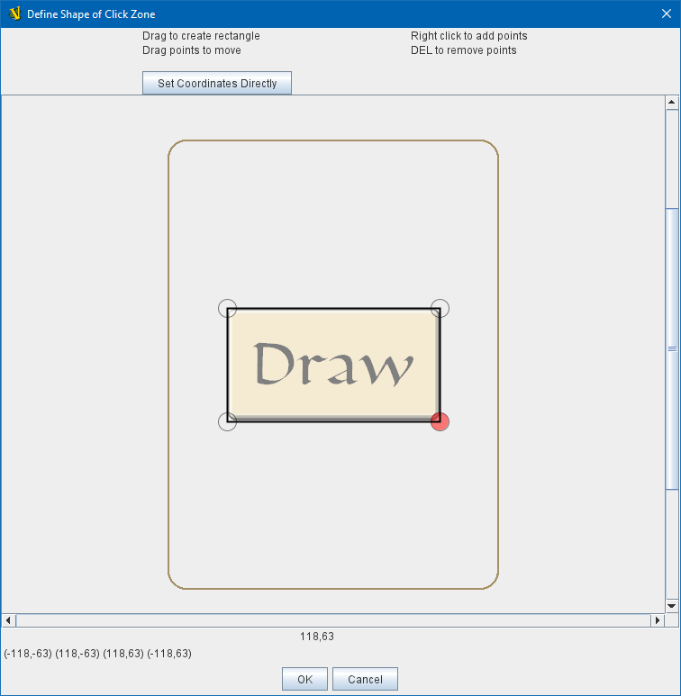Click the vertical scrollbar up arrow

671,103
